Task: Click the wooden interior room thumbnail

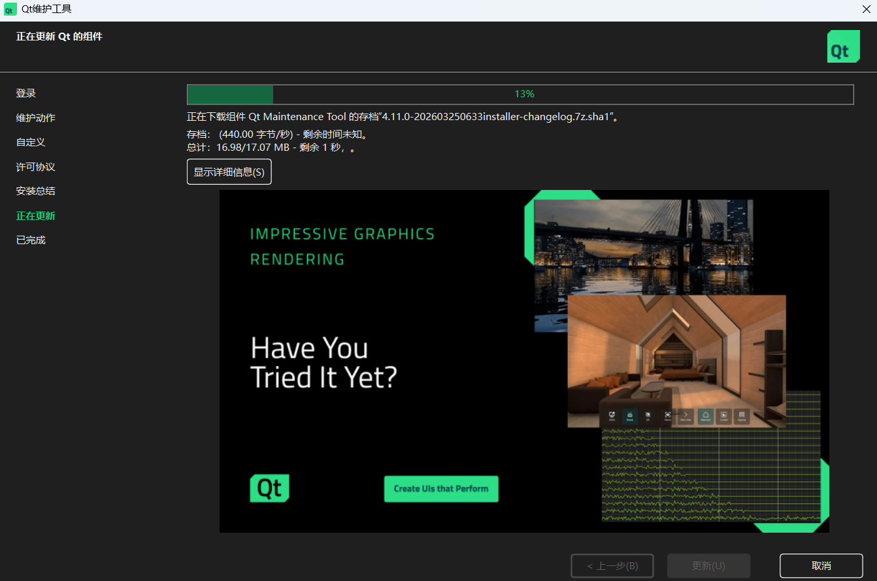Action: coord(676,360)
